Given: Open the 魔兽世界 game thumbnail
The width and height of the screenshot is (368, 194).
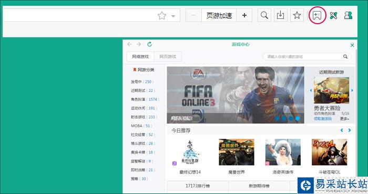Looking at the screenshot, I should pyautogui.click(x=237, y=152).
